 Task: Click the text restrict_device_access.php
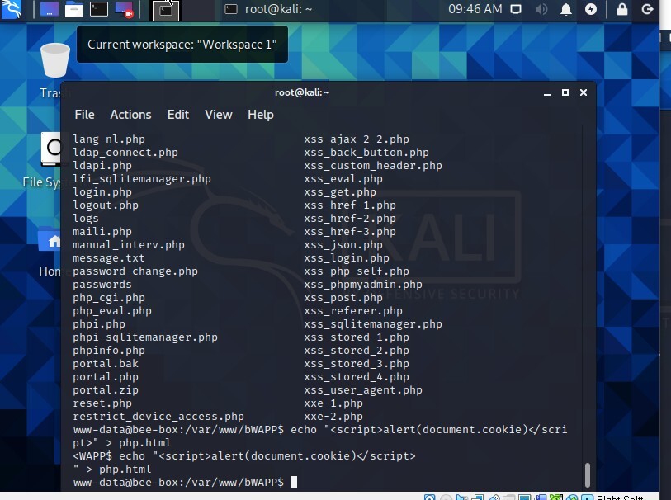click(158, 417)
